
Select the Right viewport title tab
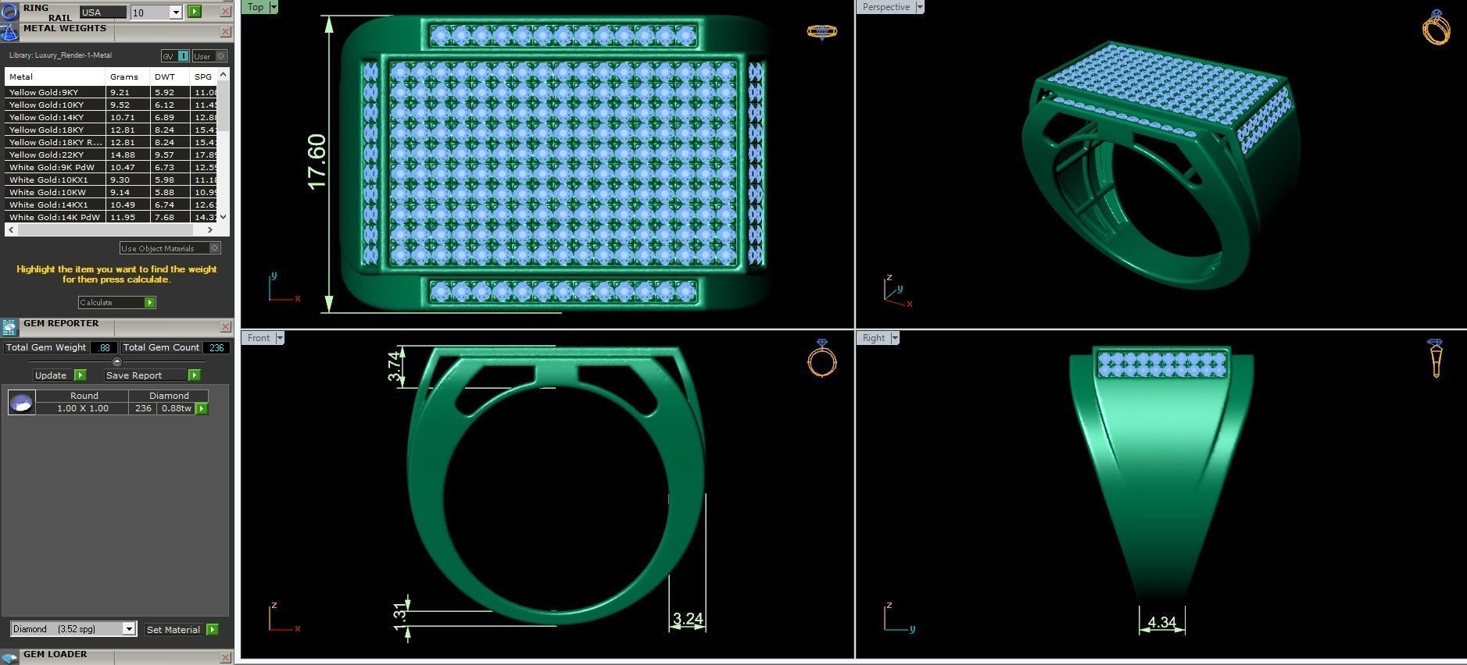pos(874,338)
